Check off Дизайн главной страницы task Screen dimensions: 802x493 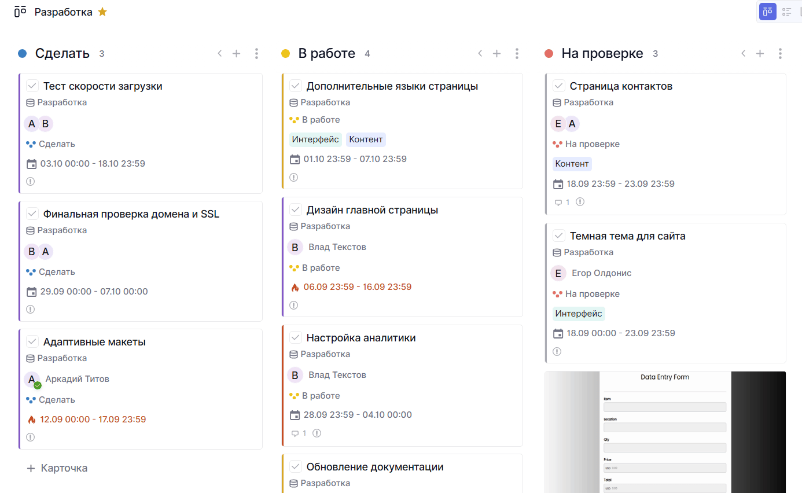[296, 210]
